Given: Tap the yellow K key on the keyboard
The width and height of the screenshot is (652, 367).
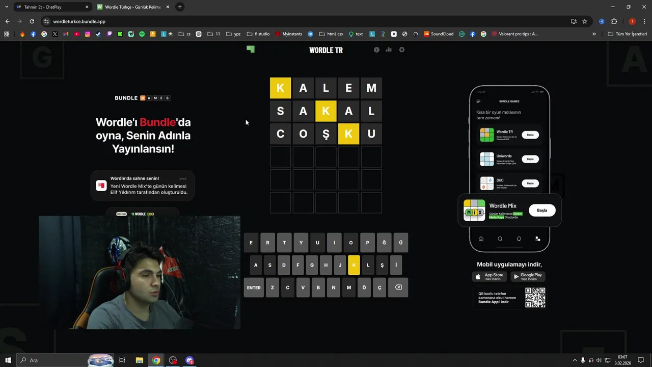Looking at the screenshot, I should [354, 265].
